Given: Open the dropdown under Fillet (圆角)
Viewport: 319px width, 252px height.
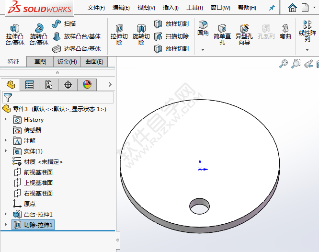Looking at the screenshot, I should pos(203,50).
